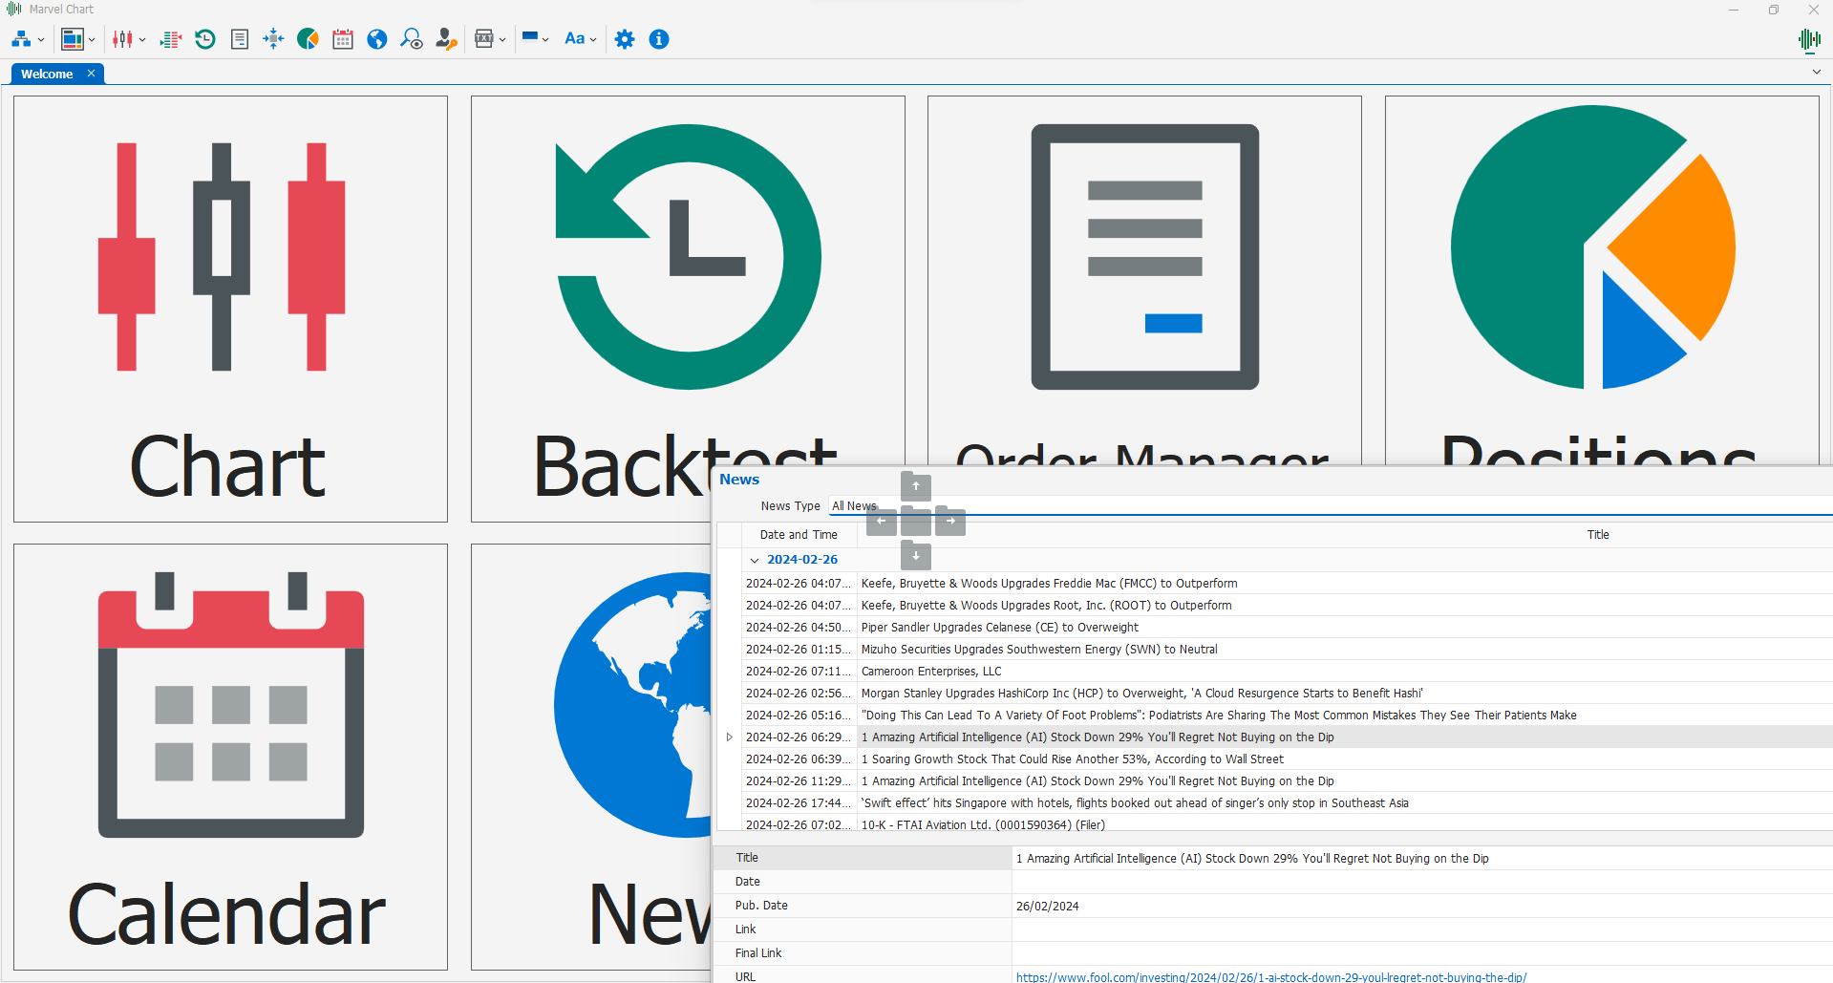Expand the workspace layout dropdown arrow

pos(92,40)
